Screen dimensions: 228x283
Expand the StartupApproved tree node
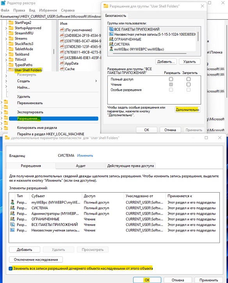(6, 28)
